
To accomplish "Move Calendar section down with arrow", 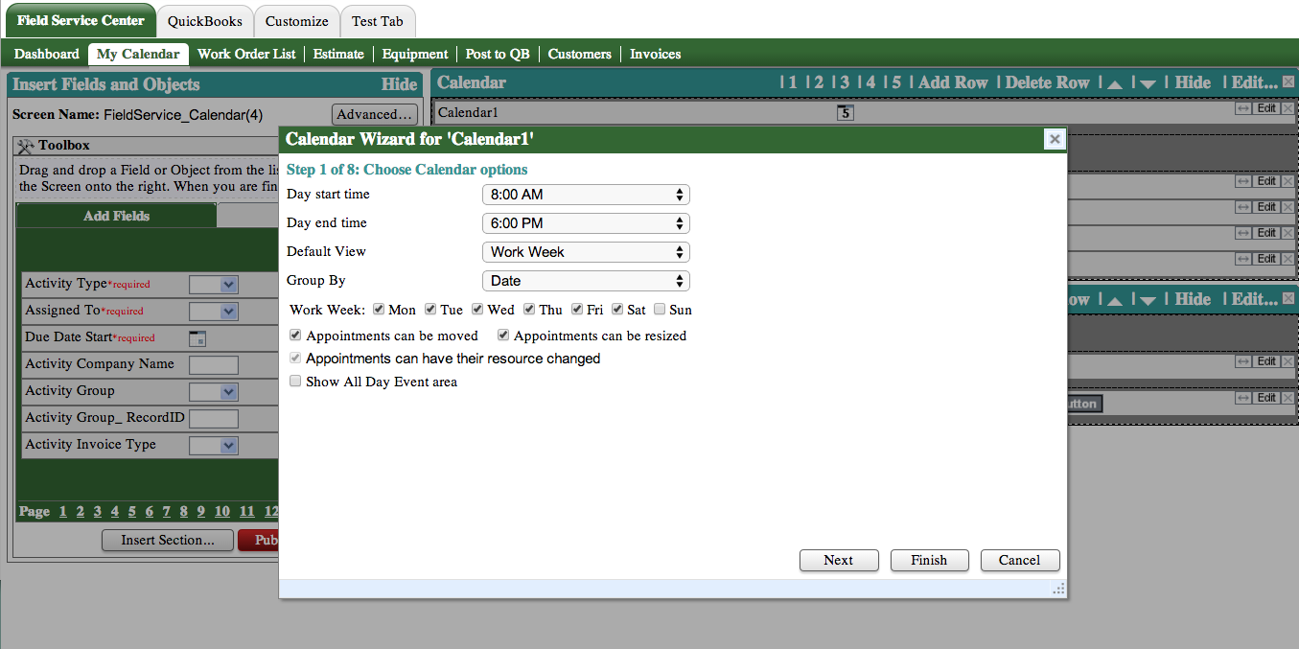I will click(1148, 83).
